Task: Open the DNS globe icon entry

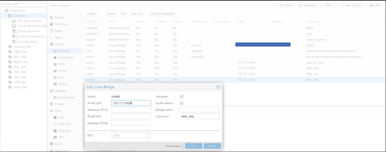Action: [x=55, y=64]
